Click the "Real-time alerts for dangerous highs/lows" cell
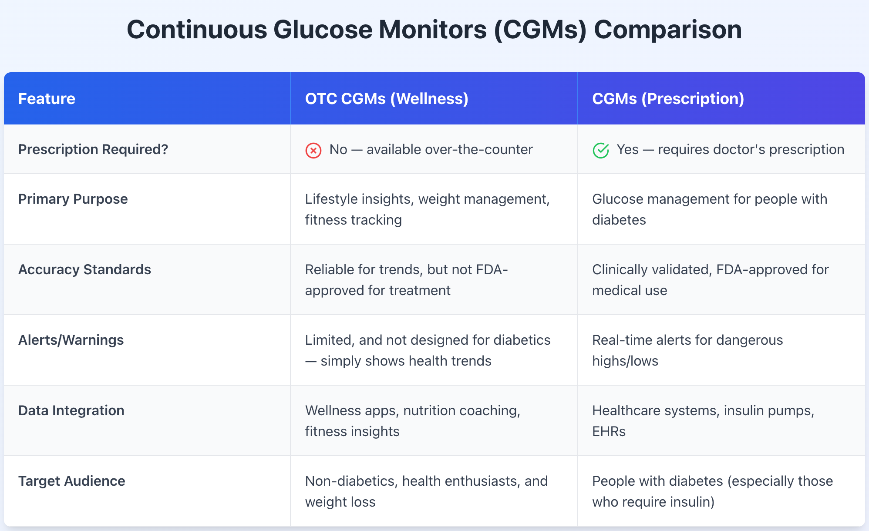 687,350
